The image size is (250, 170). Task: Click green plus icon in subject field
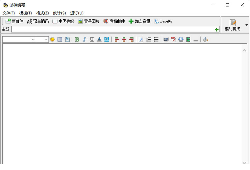217,30
